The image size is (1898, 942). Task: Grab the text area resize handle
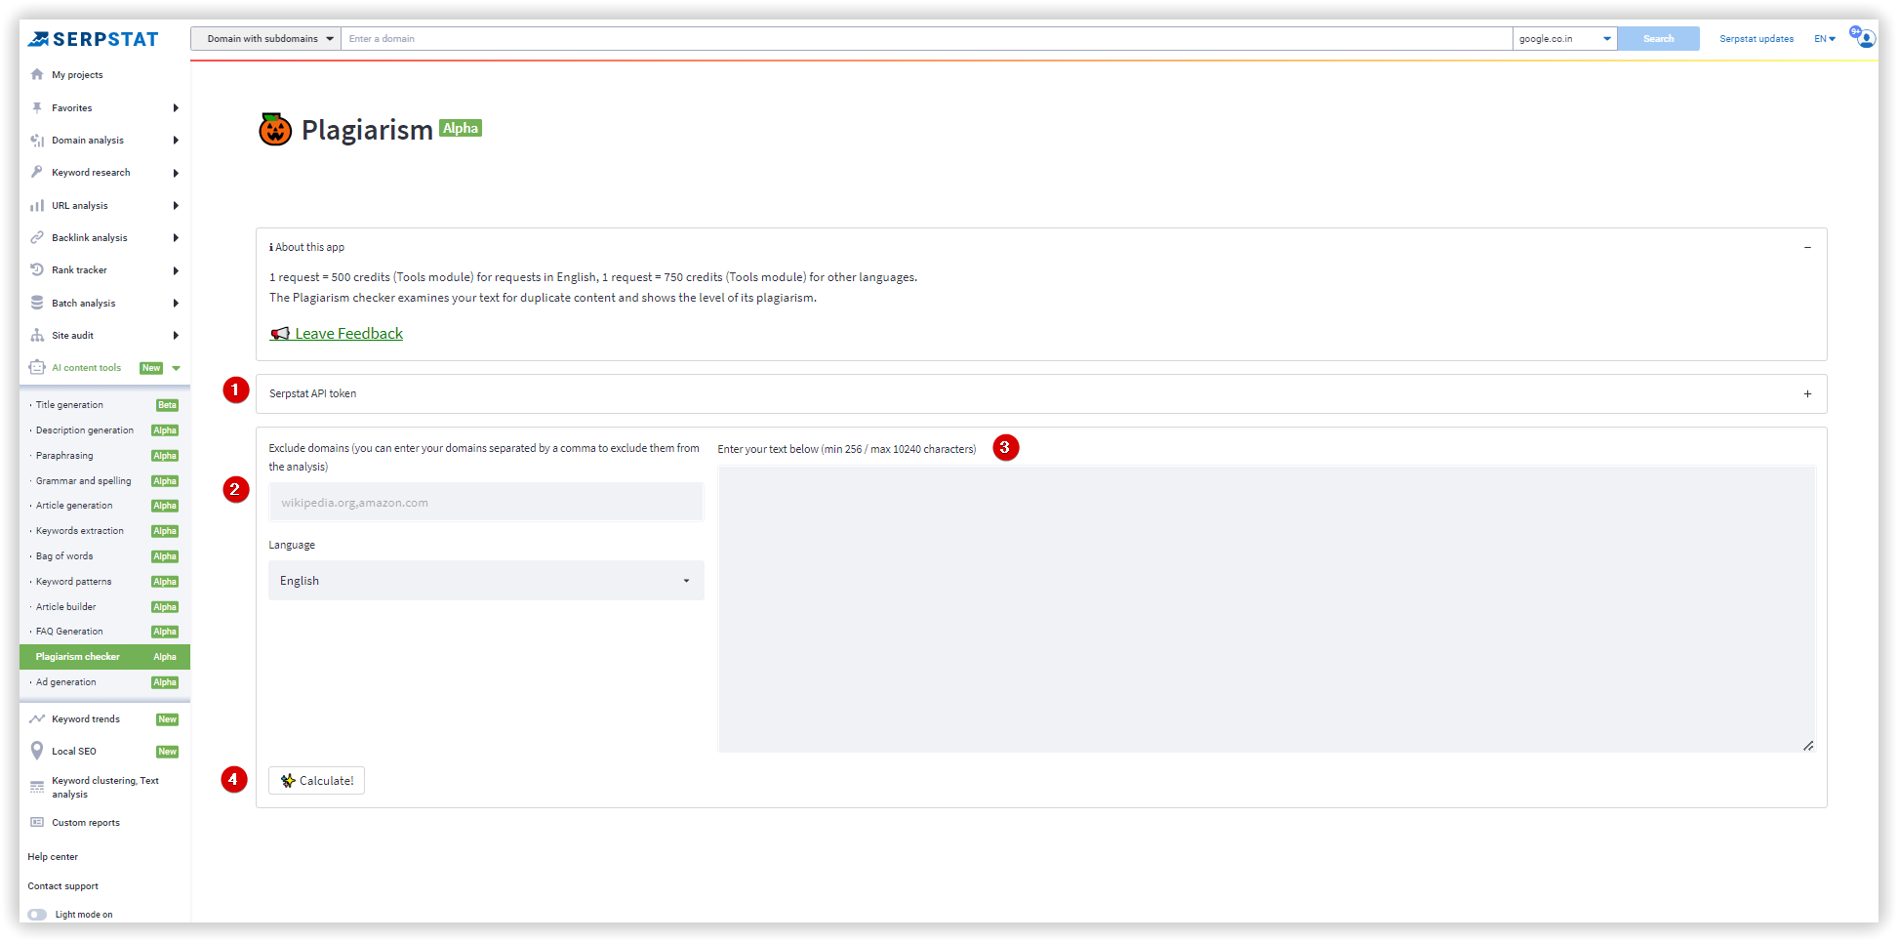pos(1808,746)
